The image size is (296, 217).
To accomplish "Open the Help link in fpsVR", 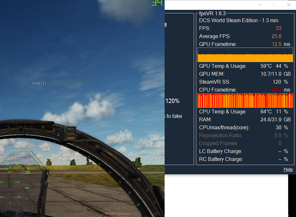I will pos(288,169).
